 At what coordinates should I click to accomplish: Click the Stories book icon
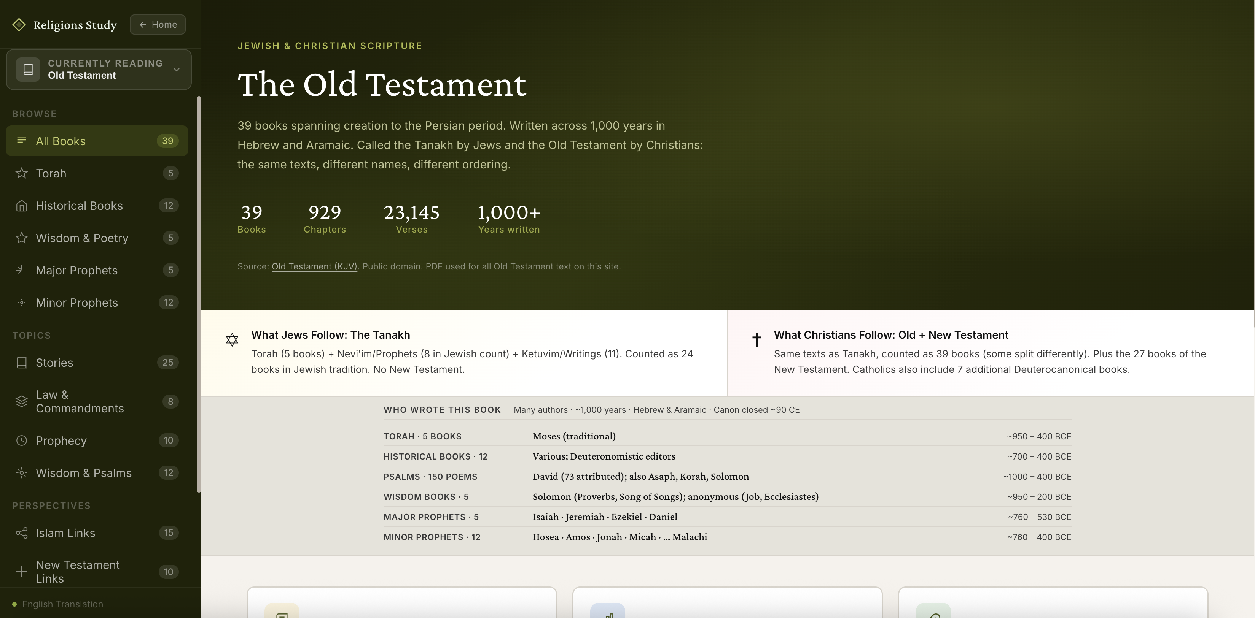(x=21, y=363)
